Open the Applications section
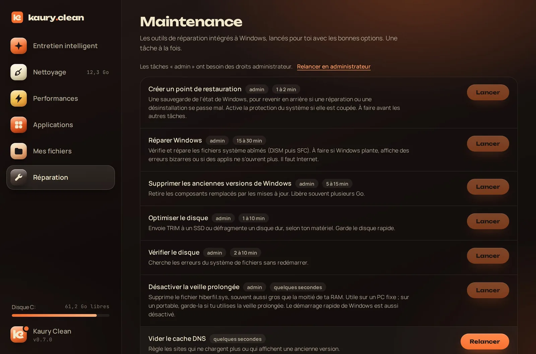 click(x=61, y=125)
